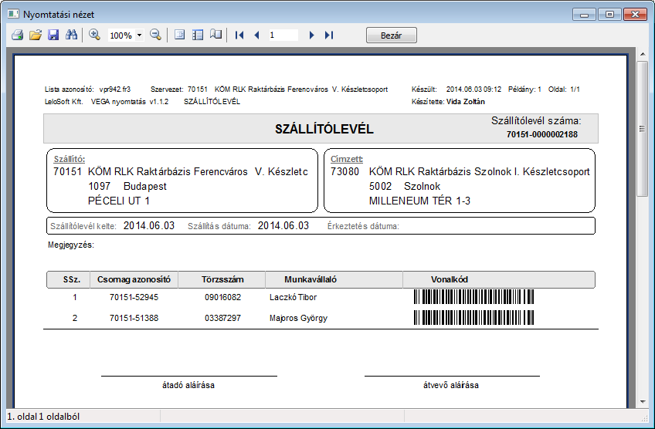
Task: Click the átvevő aláírása signature label
Action: click(x=451, y=385)
